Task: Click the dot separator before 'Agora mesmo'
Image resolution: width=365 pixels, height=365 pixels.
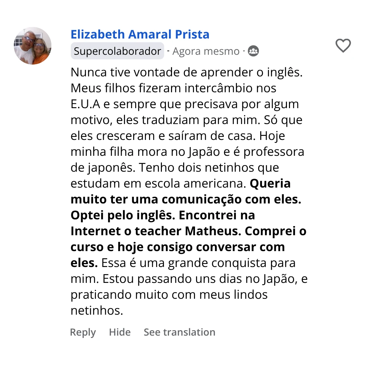Action: (x=168, y=51)
